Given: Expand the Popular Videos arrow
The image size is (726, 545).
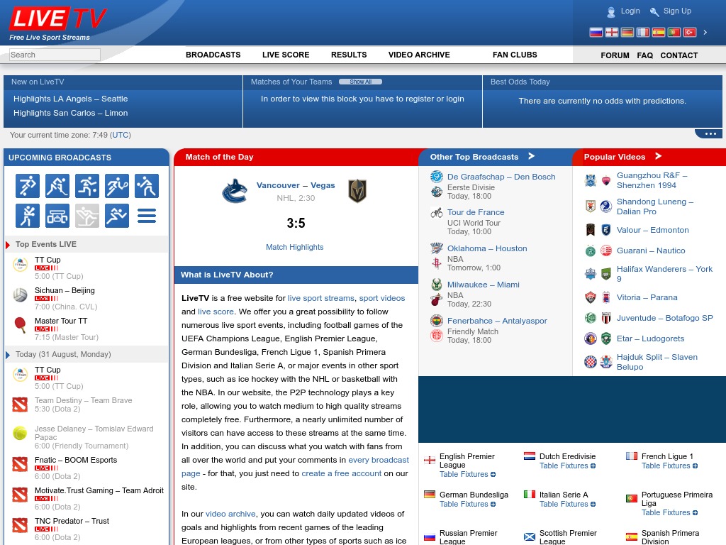Looking at the screenshot, I should click(x=659, y=156).
